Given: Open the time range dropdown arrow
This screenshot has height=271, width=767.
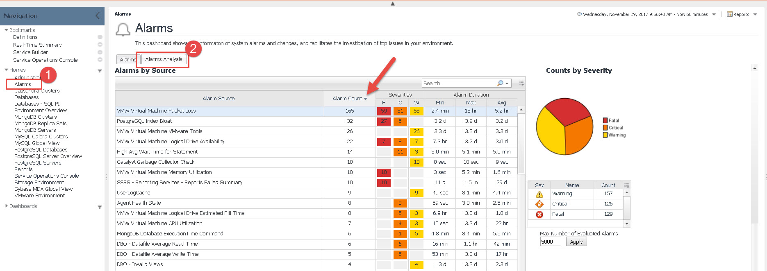Looking at the screenshot, I should point(714,14).
